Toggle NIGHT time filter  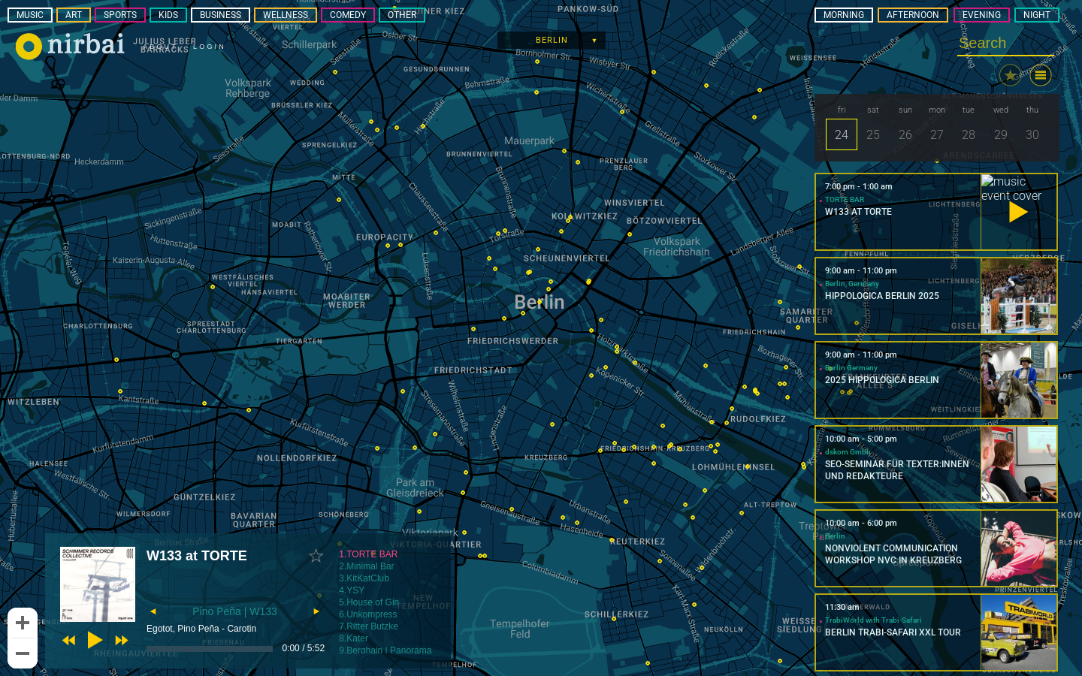point(1037,15)
